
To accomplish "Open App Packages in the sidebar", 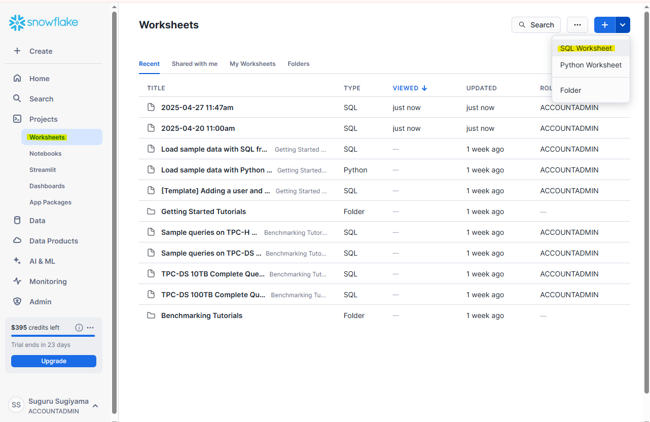I will pos(50,202).
